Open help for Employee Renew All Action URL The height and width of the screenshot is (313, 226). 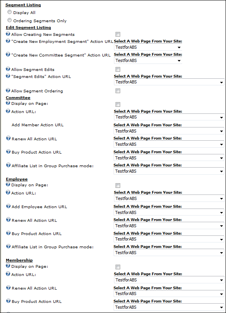(8, 219)
